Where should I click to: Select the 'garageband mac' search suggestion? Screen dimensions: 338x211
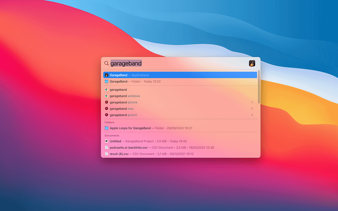coord(180,108)
